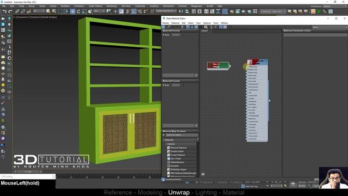Image resolution: width=348 pixels, height=196 pixels.
Task: Toggle the Auto checkbox in the lower Material Preview
Action: point(164,85)
